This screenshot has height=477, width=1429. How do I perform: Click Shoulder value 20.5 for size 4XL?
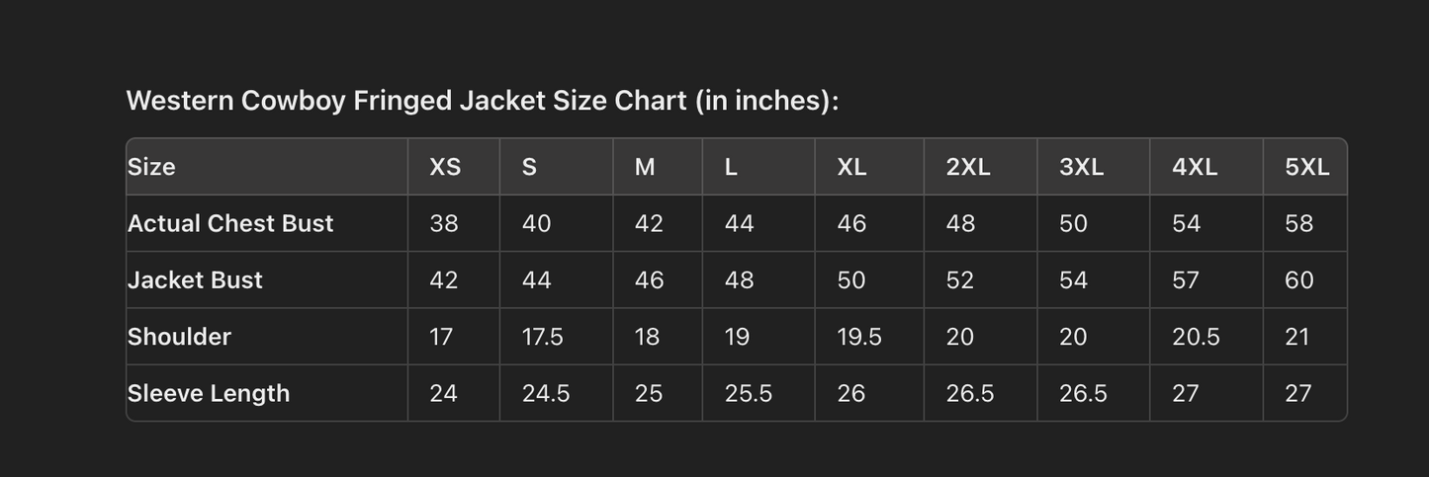1196,337
